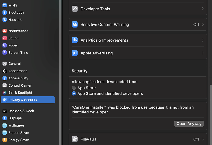The height and width of the screenshot is (145, 212).
Task: Click the Privacy & Security hand icon
Action: tap(5, 100)
